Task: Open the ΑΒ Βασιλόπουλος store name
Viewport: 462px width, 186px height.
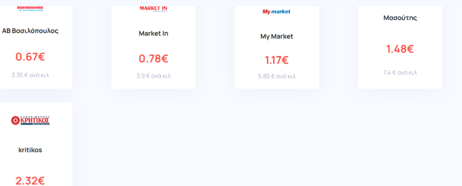Action: point(30,31)
